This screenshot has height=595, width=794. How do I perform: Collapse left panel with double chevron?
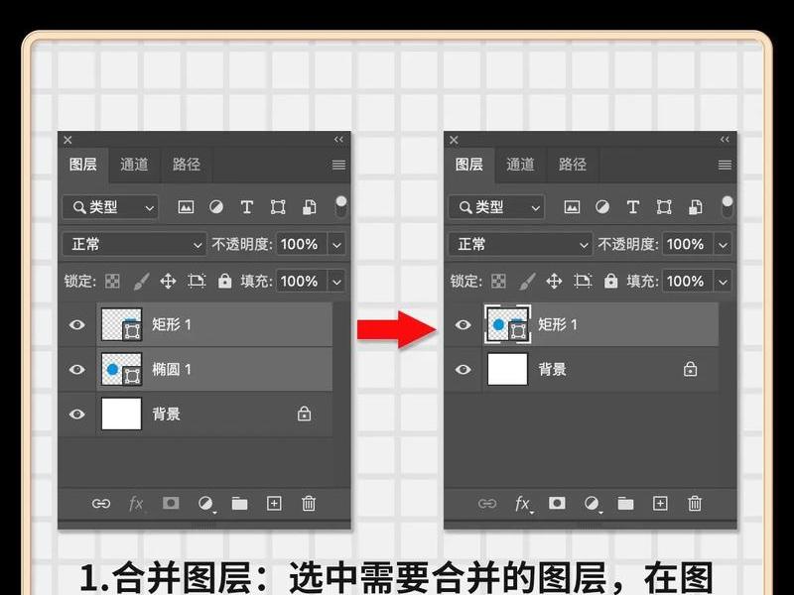(x=338, y=140)
